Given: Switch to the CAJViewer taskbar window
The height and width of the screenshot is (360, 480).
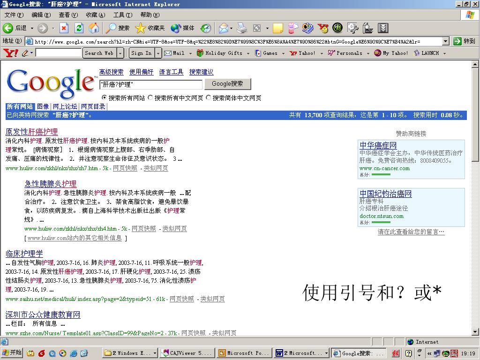Looking at the screenshot, I should pyautogui.click(x=187, y=353).
